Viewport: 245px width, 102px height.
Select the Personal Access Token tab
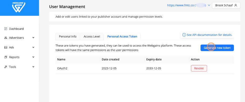point(122,36)
